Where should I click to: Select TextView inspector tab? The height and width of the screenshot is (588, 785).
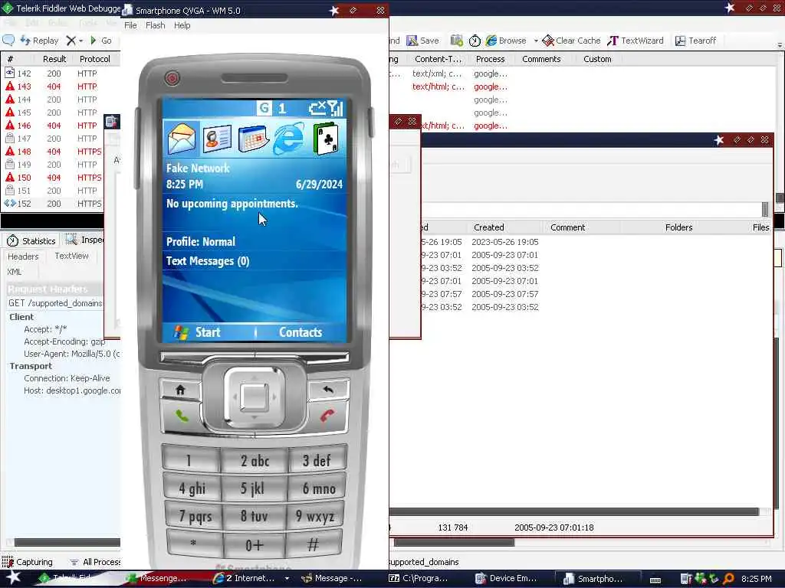click(71, 256)
